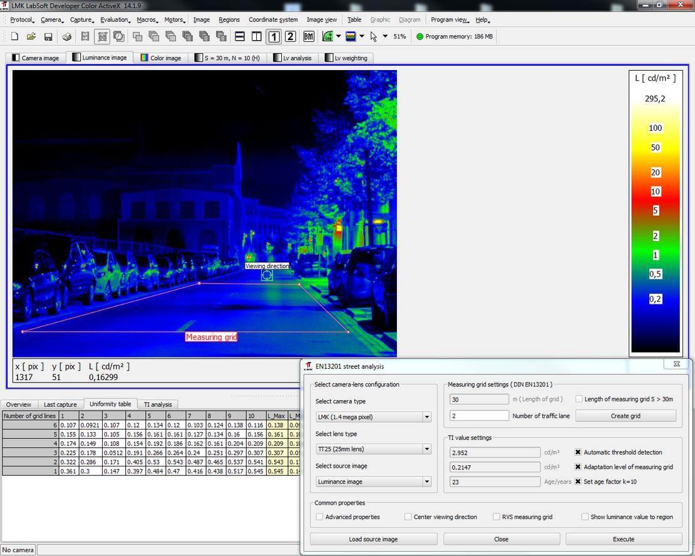Select the Measuring grid label in image
The width and height of the screenshot is (695, 556).
[211, 337]
